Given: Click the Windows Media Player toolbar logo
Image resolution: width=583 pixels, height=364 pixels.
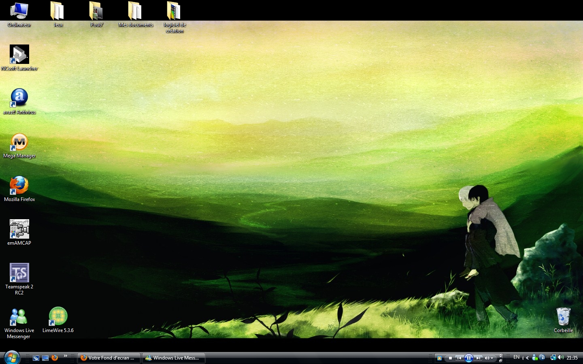Looking at the screenshot, I should (x=439, y=358).
